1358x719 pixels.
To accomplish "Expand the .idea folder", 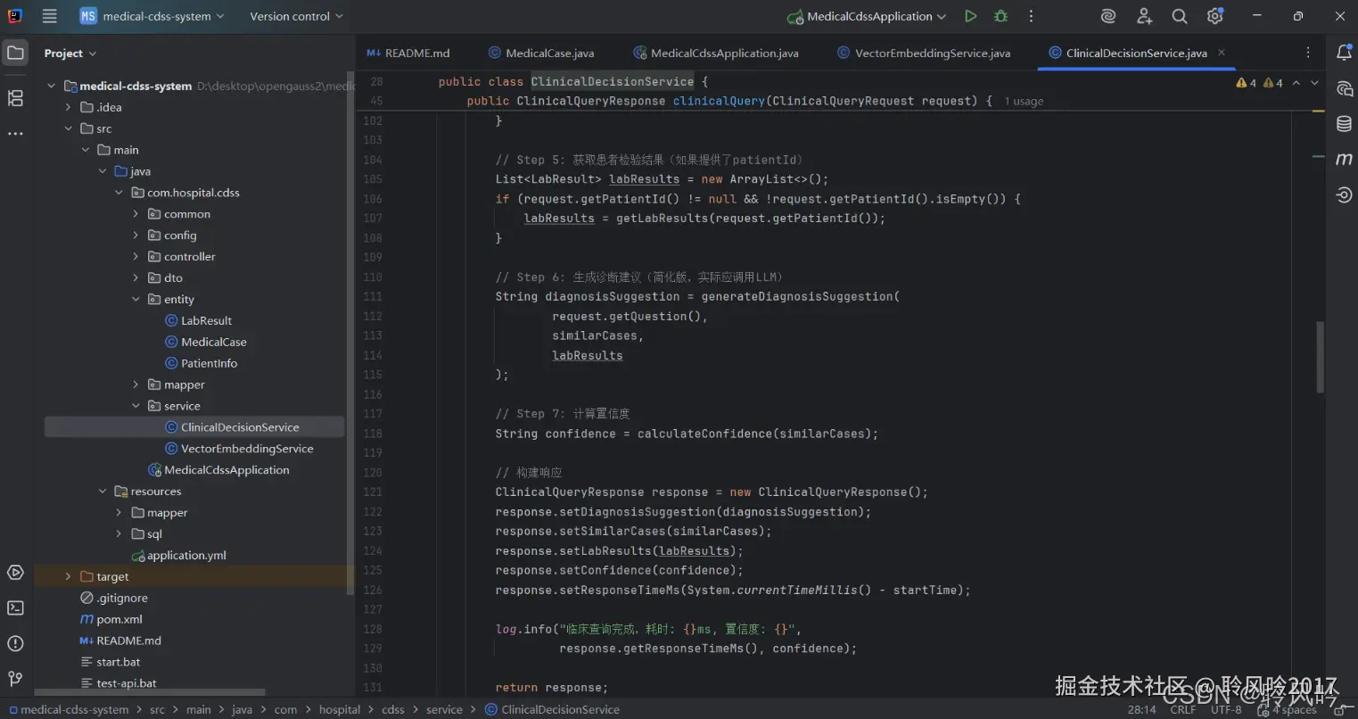I will (x=69, y=107).
